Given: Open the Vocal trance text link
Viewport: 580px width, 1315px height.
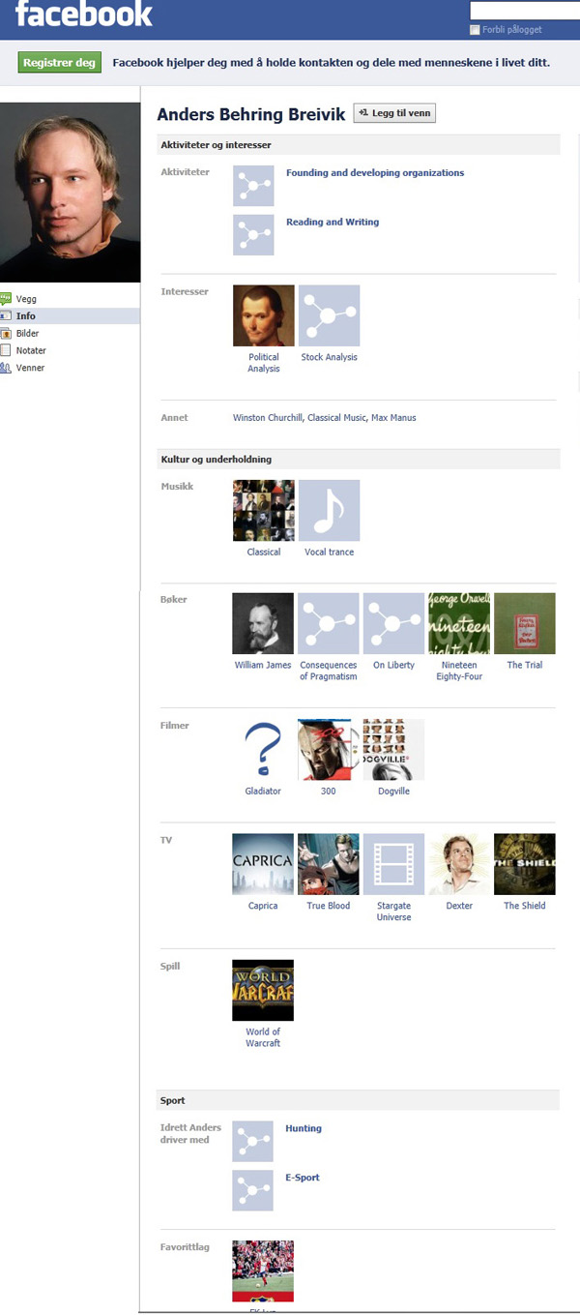Looking at the screenshot, I should pos(329,552).
